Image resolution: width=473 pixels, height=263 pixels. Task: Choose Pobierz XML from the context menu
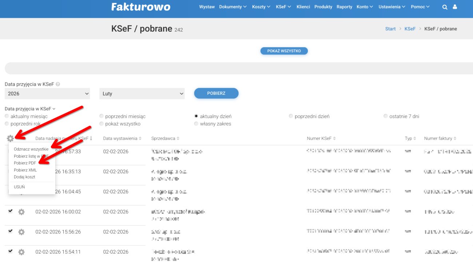click(x=24, y=170)
